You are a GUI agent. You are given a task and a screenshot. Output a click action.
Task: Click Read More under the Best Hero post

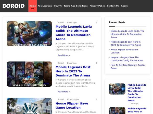[64, 92]
